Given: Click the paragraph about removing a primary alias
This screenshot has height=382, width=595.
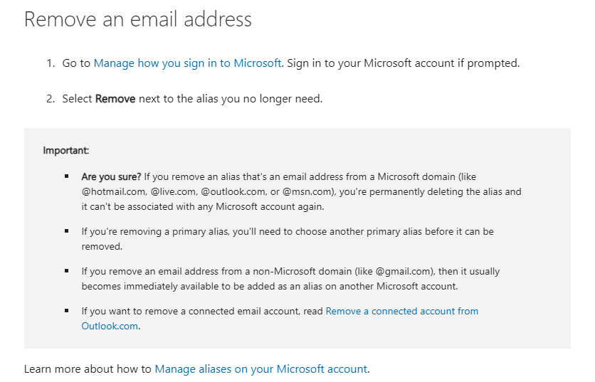Looking at the screenshot, I should click(288, 239).
